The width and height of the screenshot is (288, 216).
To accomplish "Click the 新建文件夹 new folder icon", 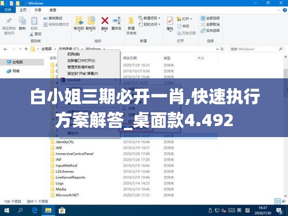I will click(x=131, y=21).
